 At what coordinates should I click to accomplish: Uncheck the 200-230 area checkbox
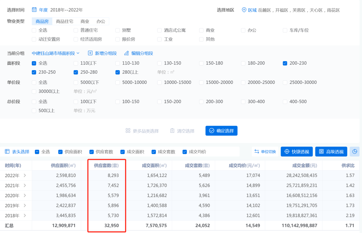click(x=285, y=63)
